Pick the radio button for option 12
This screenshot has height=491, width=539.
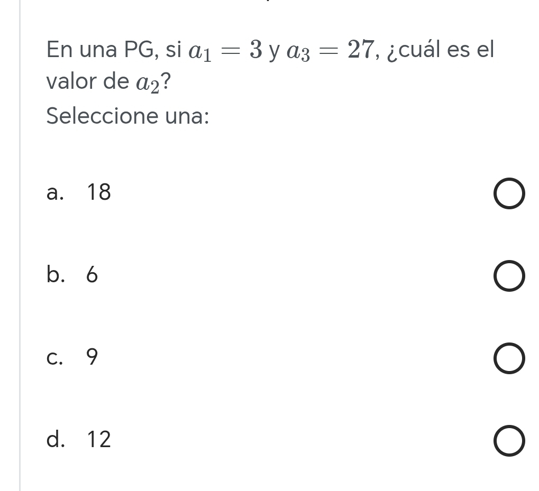pyautogui.click(x=510, y=442)
